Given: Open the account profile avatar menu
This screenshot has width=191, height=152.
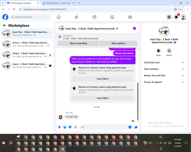Looking at the screenshot, I should coord(183,17).
